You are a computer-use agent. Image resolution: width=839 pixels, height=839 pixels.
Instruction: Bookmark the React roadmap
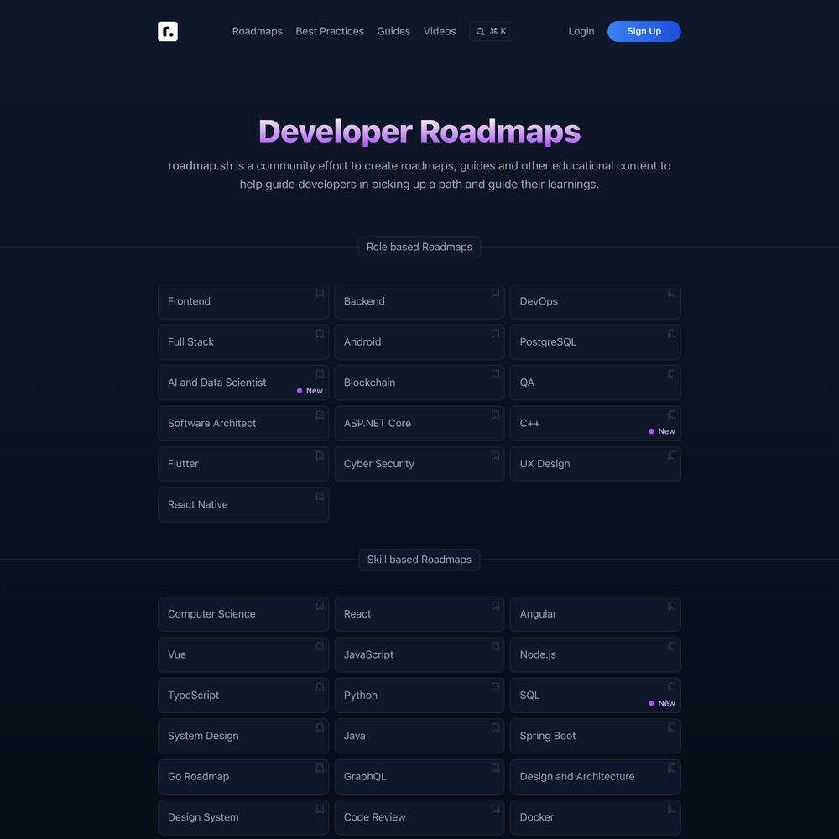click(x=496, y=606)
